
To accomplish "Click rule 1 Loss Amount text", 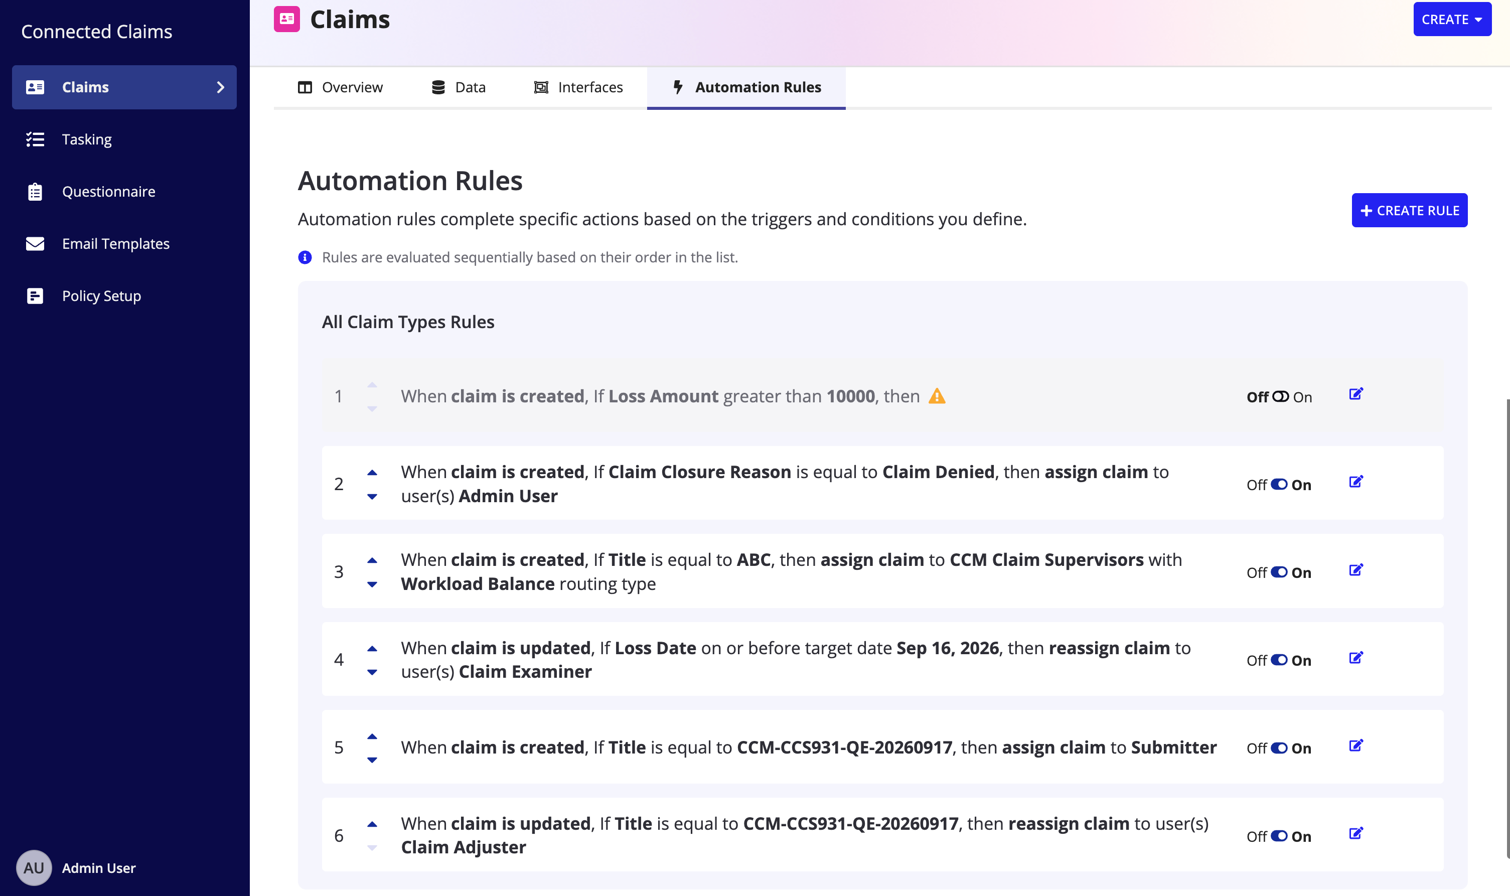I will (x=663, y=396).
